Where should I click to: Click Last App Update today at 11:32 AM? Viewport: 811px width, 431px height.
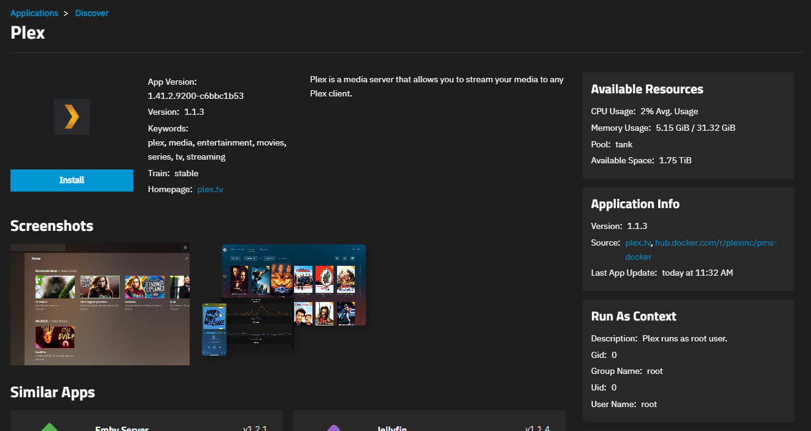click(662, 273)
